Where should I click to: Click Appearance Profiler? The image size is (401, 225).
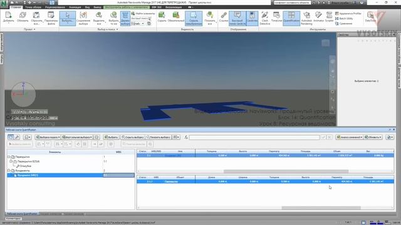(x=348, y=13)
